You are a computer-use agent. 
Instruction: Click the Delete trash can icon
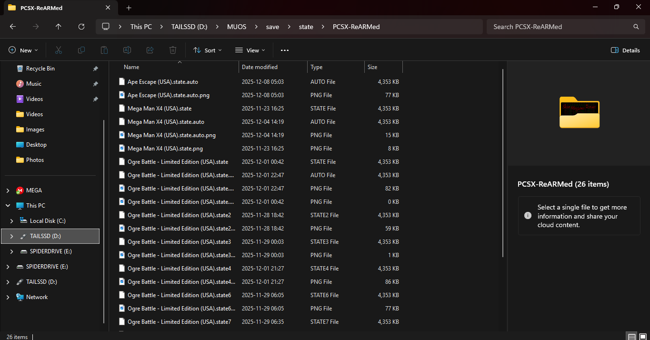pos(173,50)
